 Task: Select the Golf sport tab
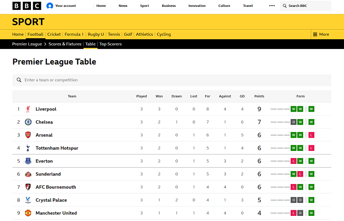128,34
